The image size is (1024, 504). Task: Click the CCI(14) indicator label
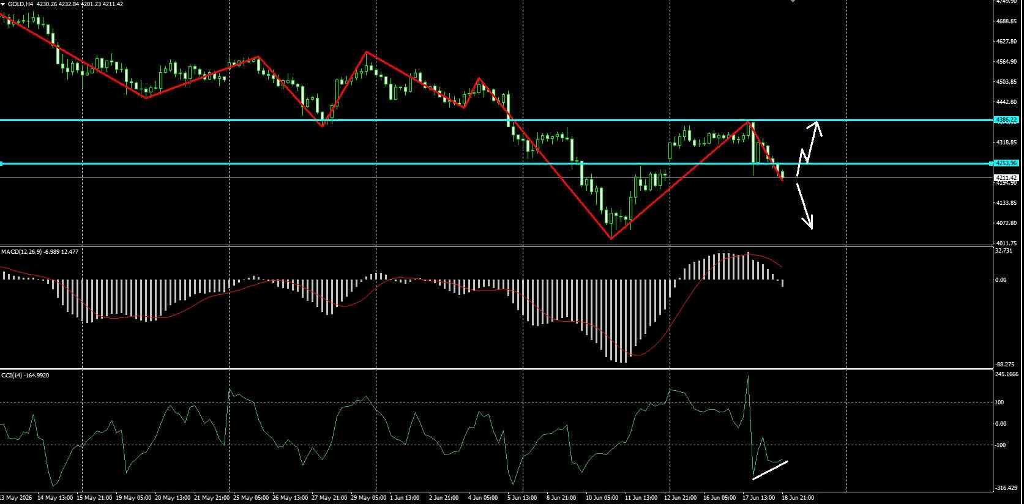[25, 375]
